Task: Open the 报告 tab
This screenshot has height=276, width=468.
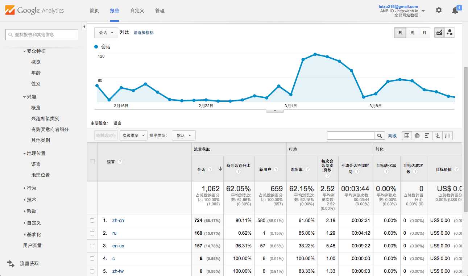Action: click(115, 11)
